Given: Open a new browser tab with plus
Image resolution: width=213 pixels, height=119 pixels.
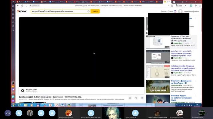Looking at the screenshot, I should coord(174,2).
